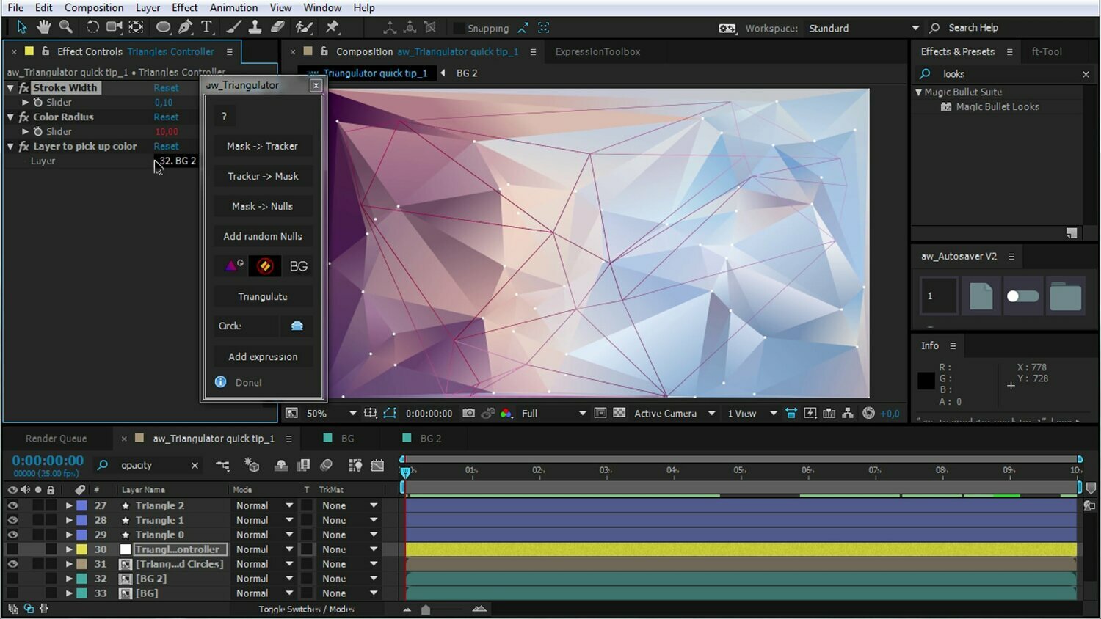Hide layer 28 Triangle 1 with eye icon
The image size is (1101, 619).
click(12, 520)
